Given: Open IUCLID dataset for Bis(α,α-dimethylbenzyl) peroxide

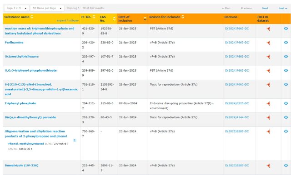Looking at the screenshot, I should pos(268,117).
